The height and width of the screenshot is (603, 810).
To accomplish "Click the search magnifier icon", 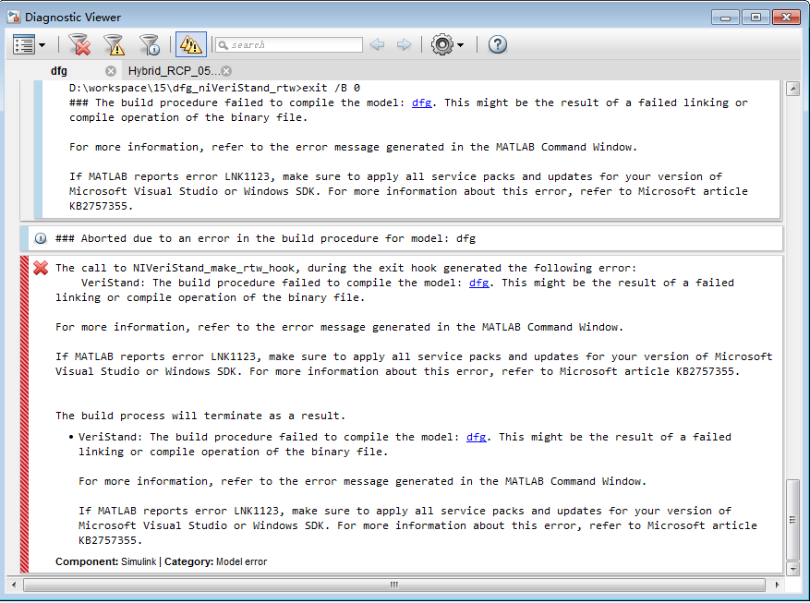I will 224,45.
